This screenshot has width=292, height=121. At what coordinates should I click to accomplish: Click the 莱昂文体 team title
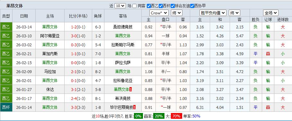tap(14, 6)
